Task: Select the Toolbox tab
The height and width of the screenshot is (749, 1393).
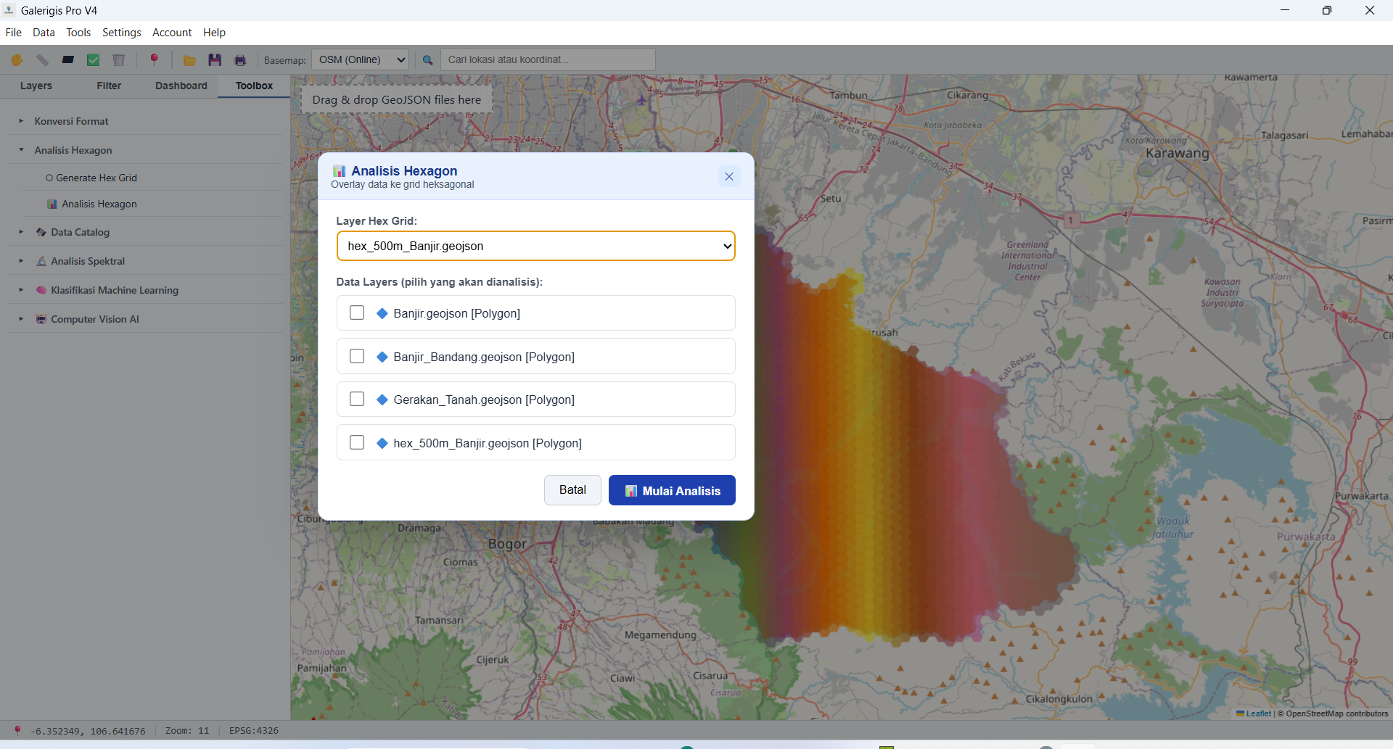Action: (x=254, y=86)
